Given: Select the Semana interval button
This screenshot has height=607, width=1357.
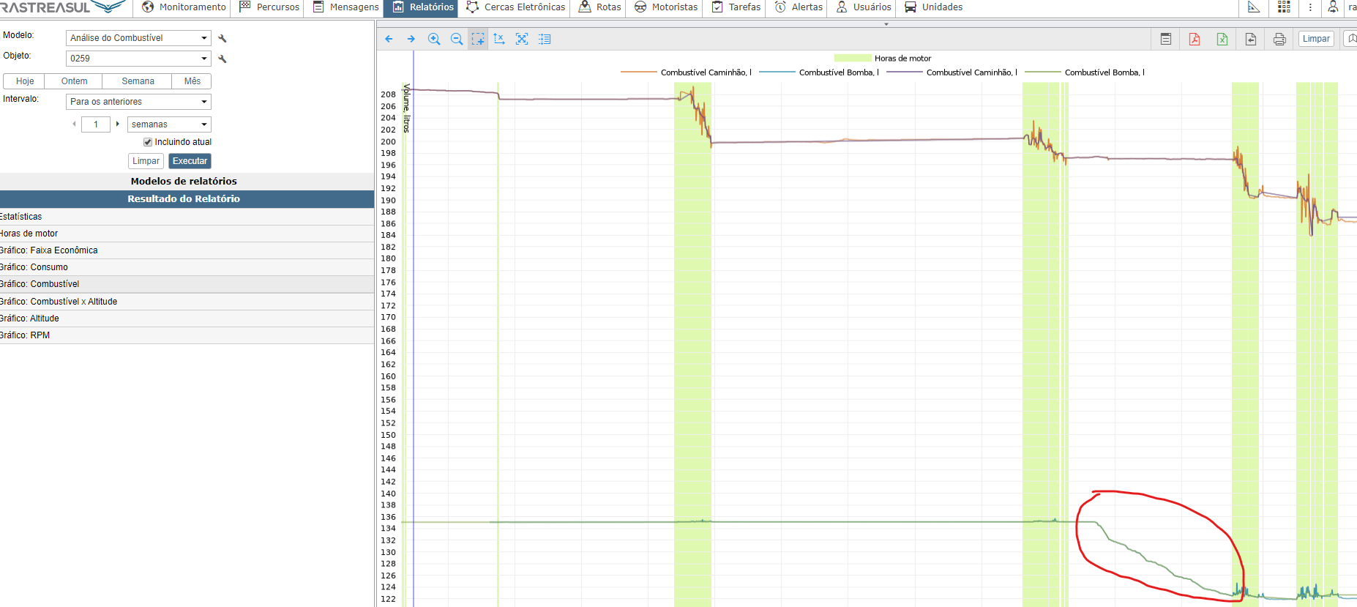Looking at the screenshot, I should (138, 81).
